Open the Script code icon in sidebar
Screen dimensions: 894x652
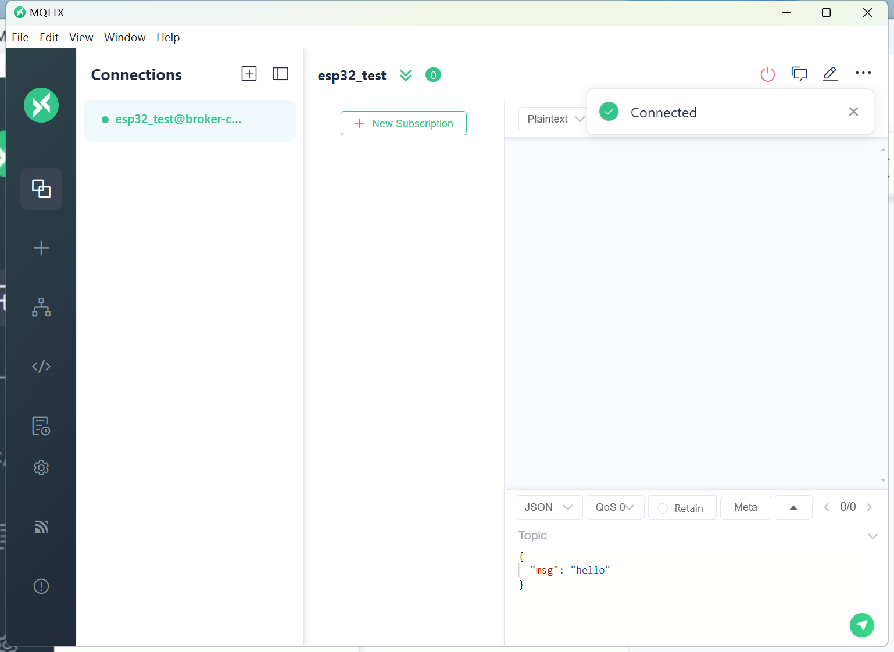point(41,367)
